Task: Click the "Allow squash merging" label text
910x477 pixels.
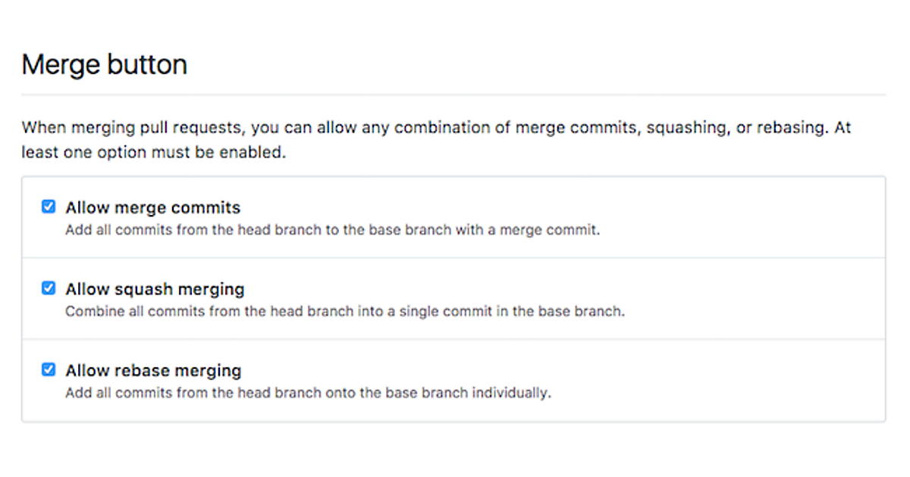Action: pyautogui.click(x=155, y=289)
